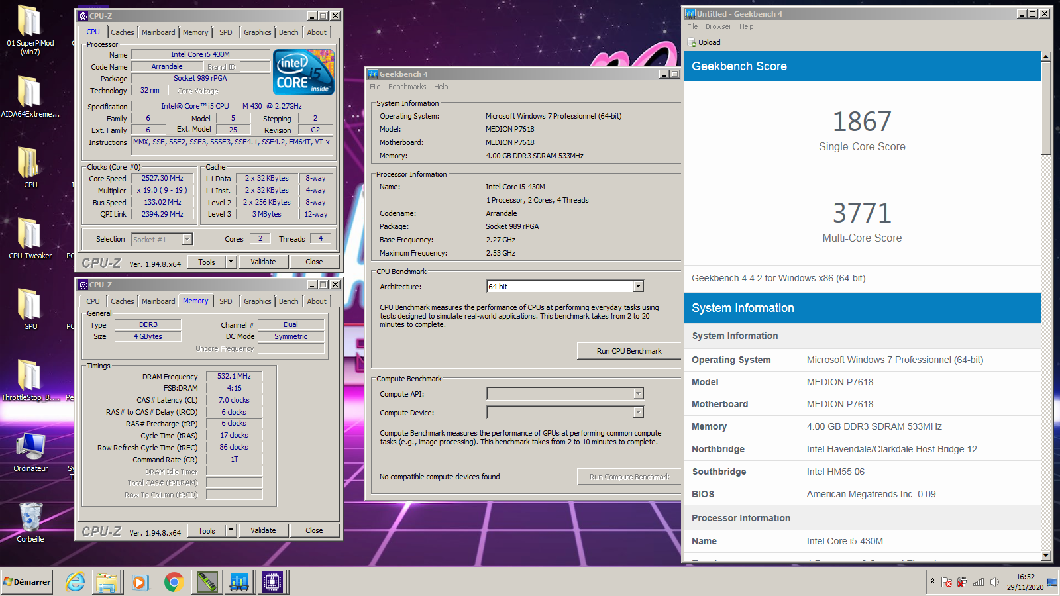The image size is (1060, 596).
Task: Open the Bench tab in the top CPU-Z window
Action: (x=288, y=32)
